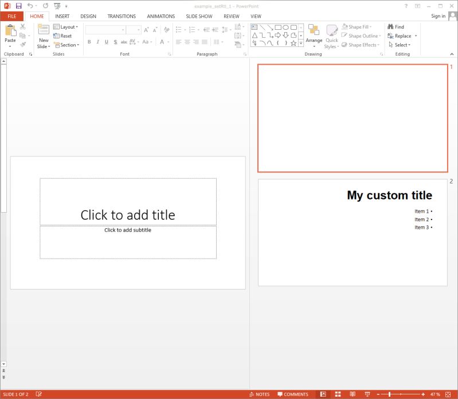
Task: Toggle Italic formatting
Action: (x=98, y=42)
